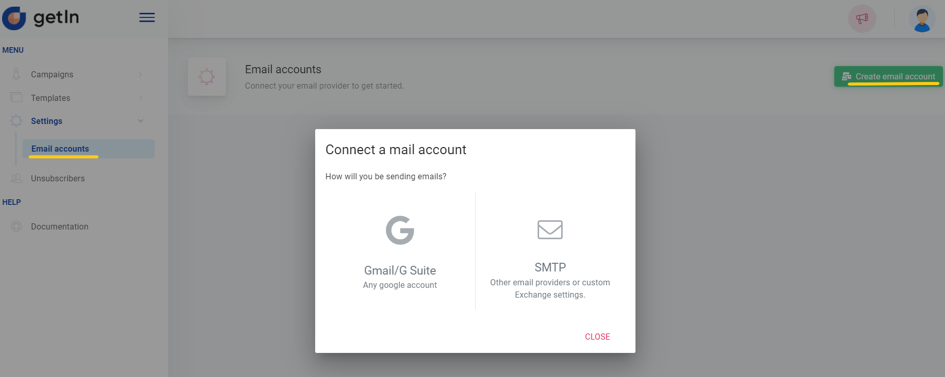Open Documentation via its help icon
Image resolution: width=945 pixels, height=377 pixels.
[x=16, y=226]
